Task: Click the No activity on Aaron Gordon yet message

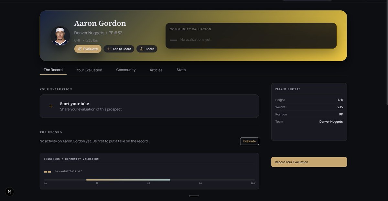Action: 94,141
